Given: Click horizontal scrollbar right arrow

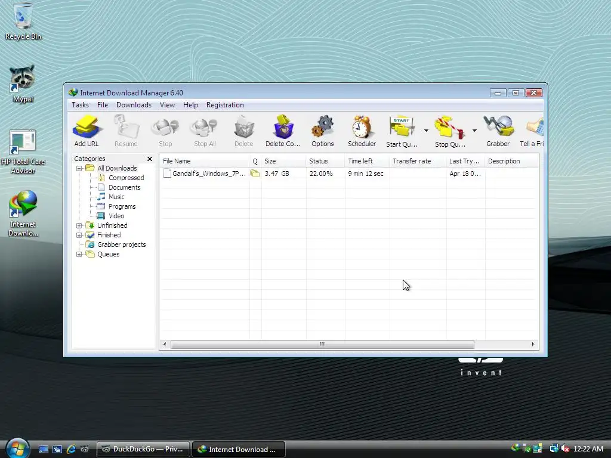Looking at the screenshot, I should pyautogui.click(x=533, y=344).
